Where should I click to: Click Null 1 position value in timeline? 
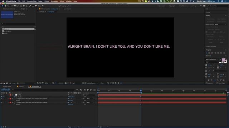pyautogui.click(x=71, y=97)
